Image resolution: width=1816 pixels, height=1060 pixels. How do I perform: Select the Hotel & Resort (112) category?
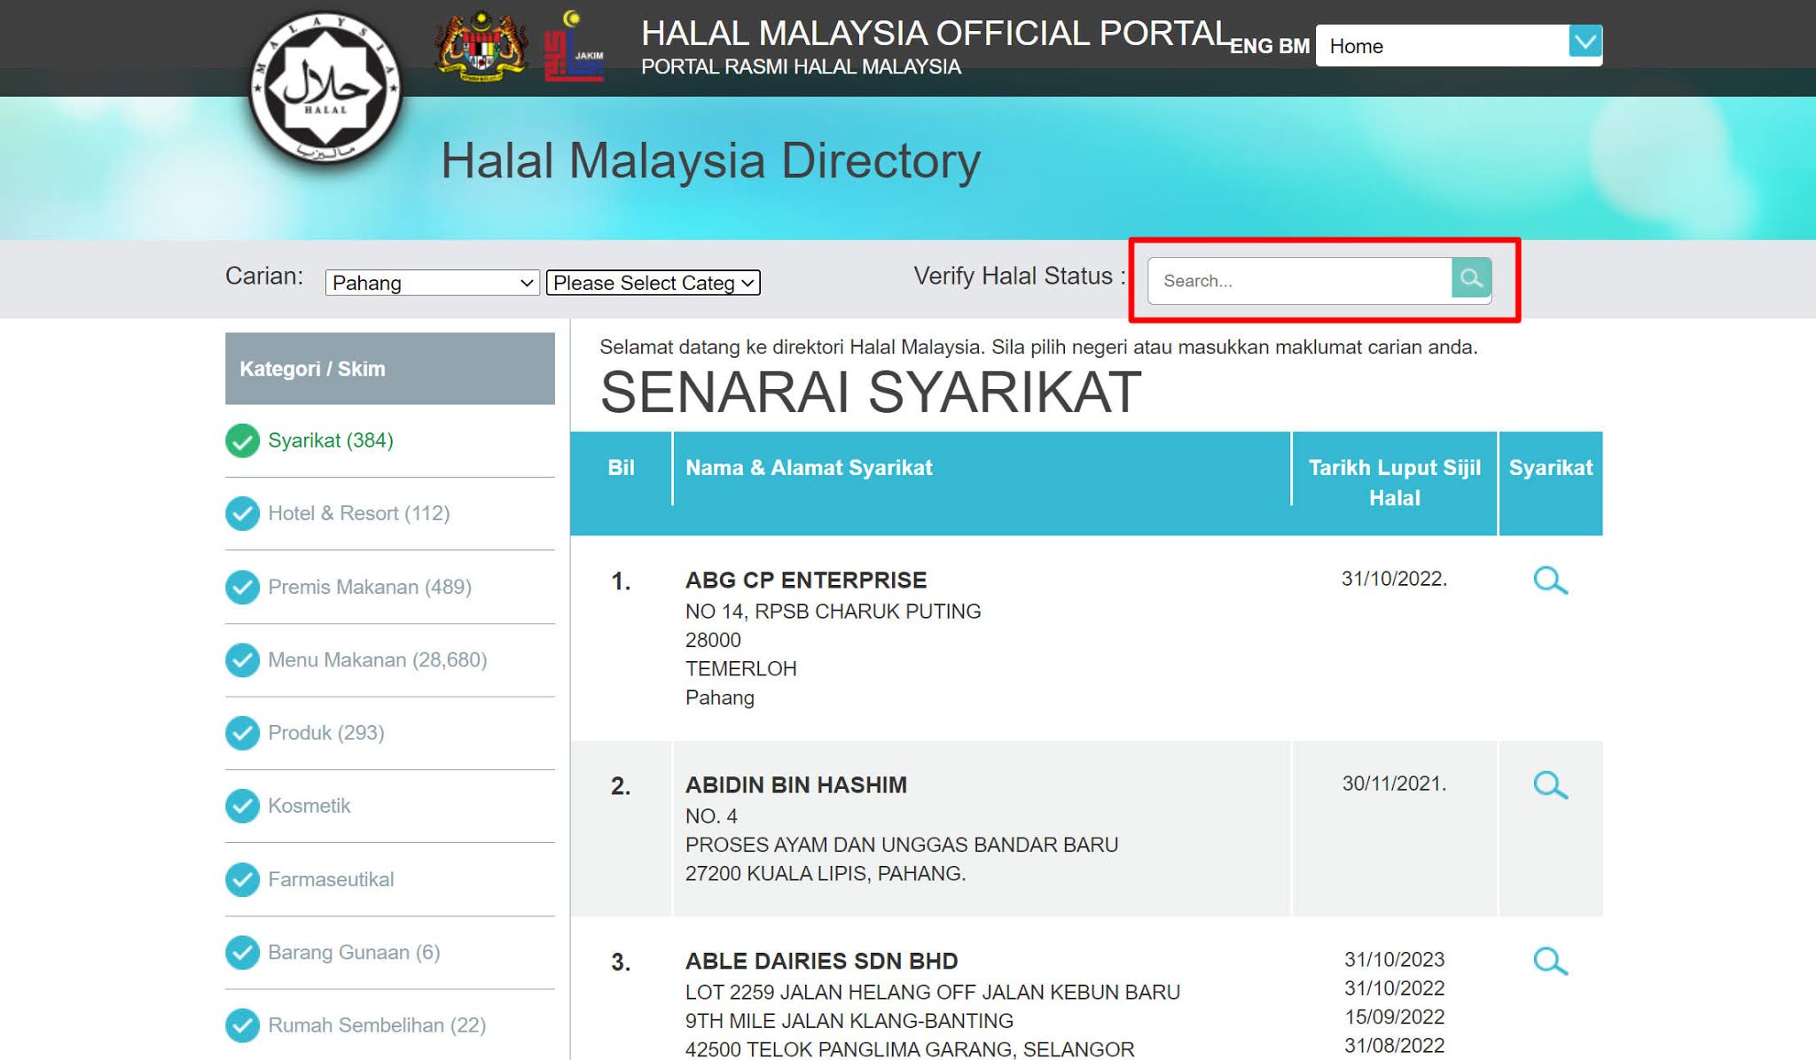(x=359, y=513)
